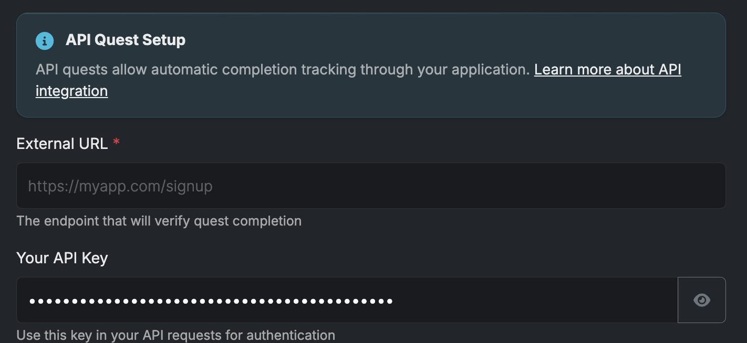Image resolution: width=747 pixels, height=343 pixels.
Task: Click the authentication helper text under API key
Action: click(x=175, y=335)
